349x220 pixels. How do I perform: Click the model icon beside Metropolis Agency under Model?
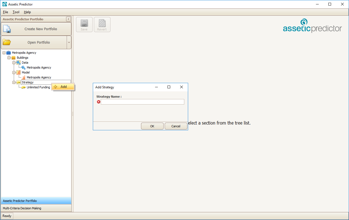click(23, 77)
